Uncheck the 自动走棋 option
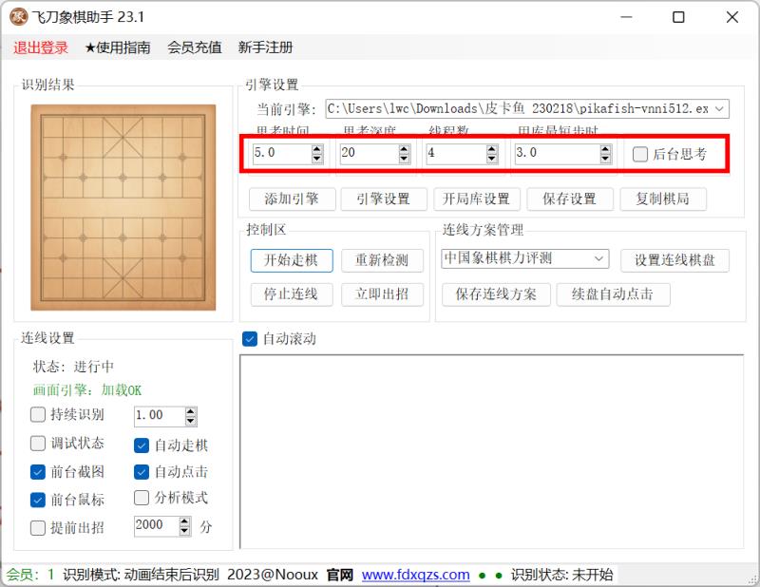 (142, 445)
